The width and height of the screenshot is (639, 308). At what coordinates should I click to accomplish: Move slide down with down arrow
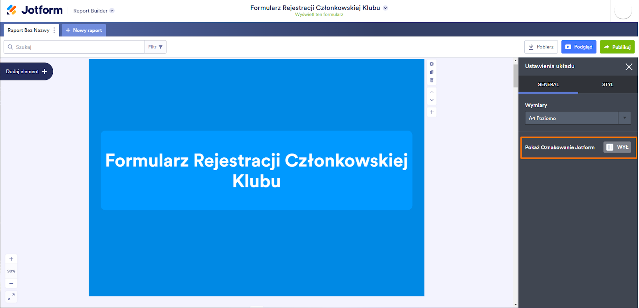(432, 100)
